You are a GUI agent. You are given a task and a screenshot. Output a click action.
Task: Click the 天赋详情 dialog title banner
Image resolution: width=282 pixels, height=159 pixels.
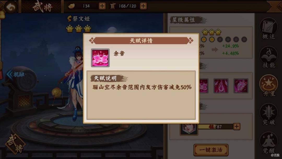click(x=141, y=41)
